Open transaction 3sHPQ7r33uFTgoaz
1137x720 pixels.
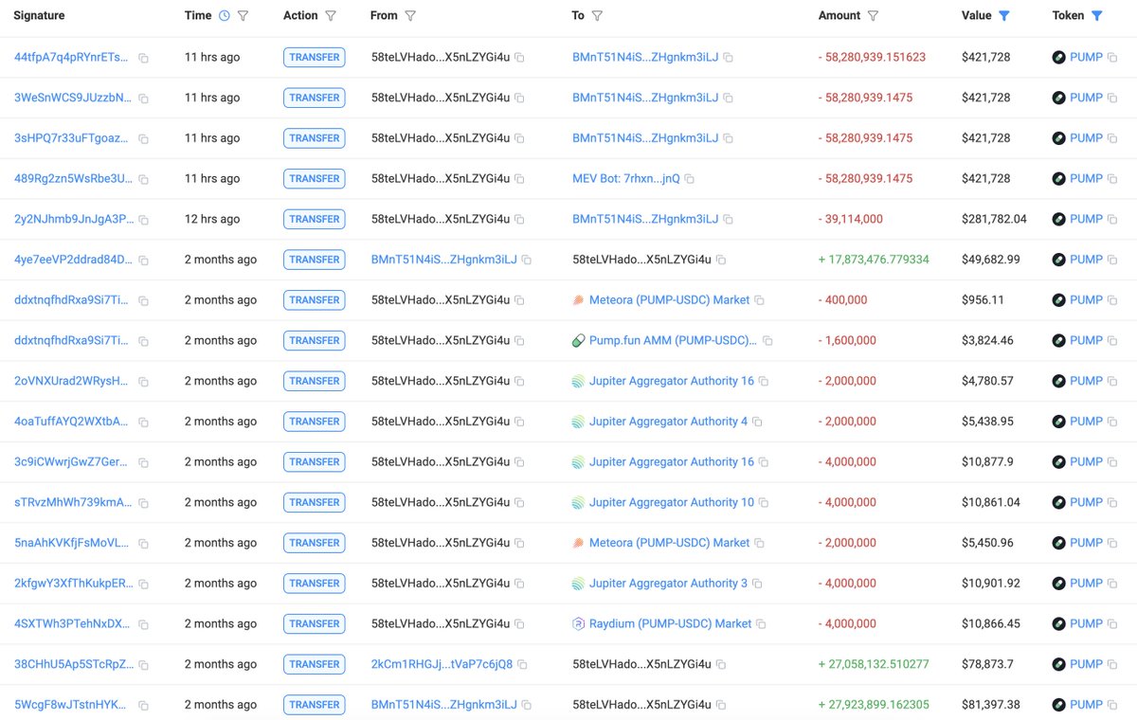tap(72, 138)
